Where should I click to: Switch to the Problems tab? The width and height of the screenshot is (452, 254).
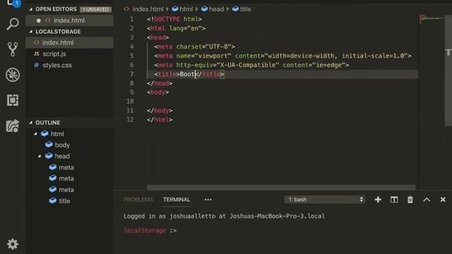138,200
